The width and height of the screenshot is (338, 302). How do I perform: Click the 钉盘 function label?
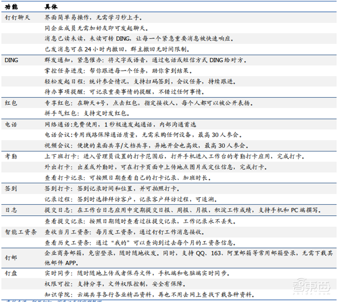[x=11, y=274]
